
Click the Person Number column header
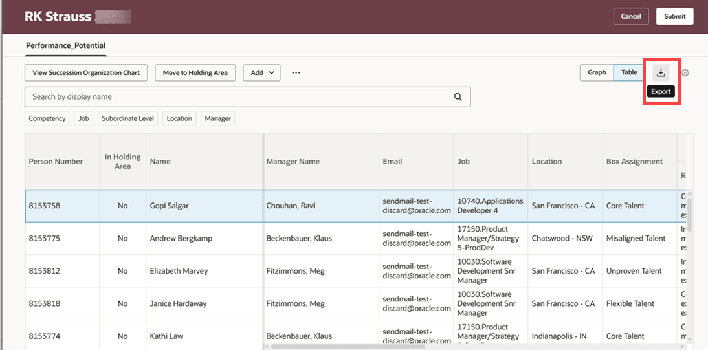(62, 161)
